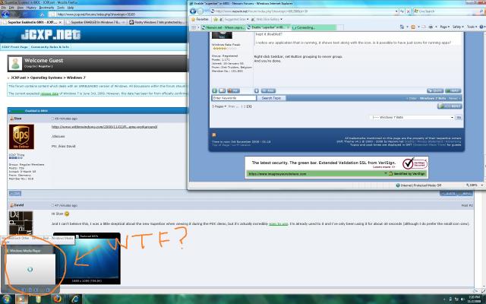Focus the Live Search box in IE
This screenshot has height=304, width=486.
(x=447, y=11)
